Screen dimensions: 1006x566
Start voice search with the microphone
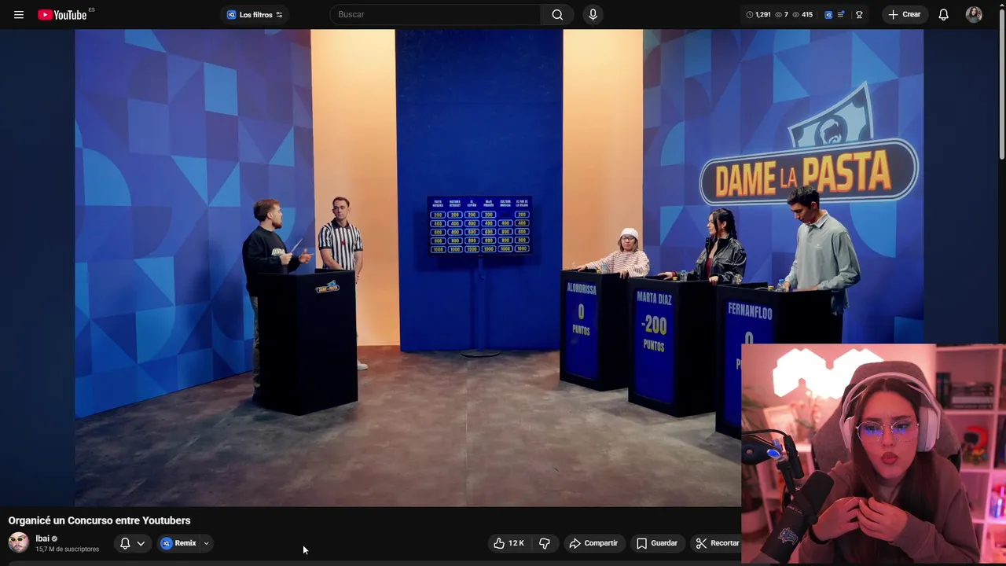click(x=593, y=14)
